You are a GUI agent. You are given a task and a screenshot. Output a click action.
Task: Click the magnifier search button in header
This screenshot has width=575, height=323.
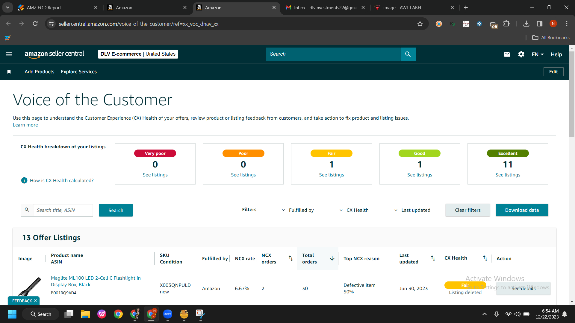[408, 54]
